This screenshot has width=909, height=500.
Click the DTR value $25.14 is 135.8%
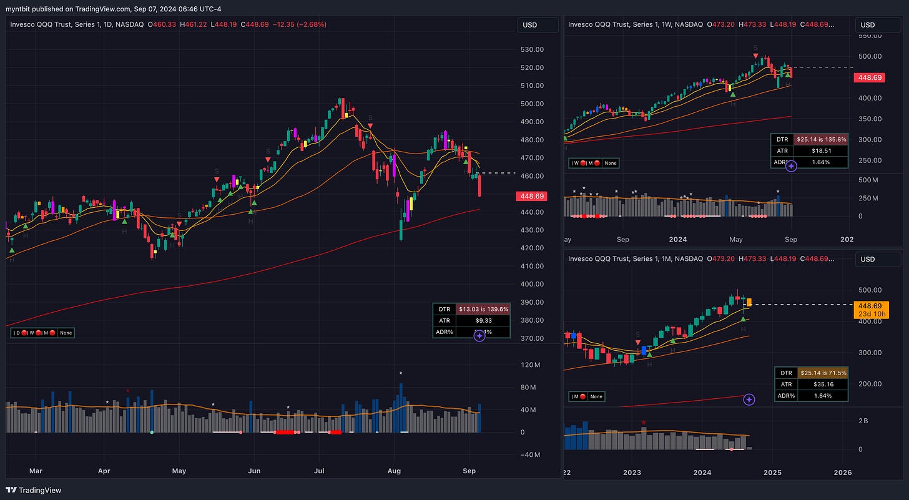point(820,139)
